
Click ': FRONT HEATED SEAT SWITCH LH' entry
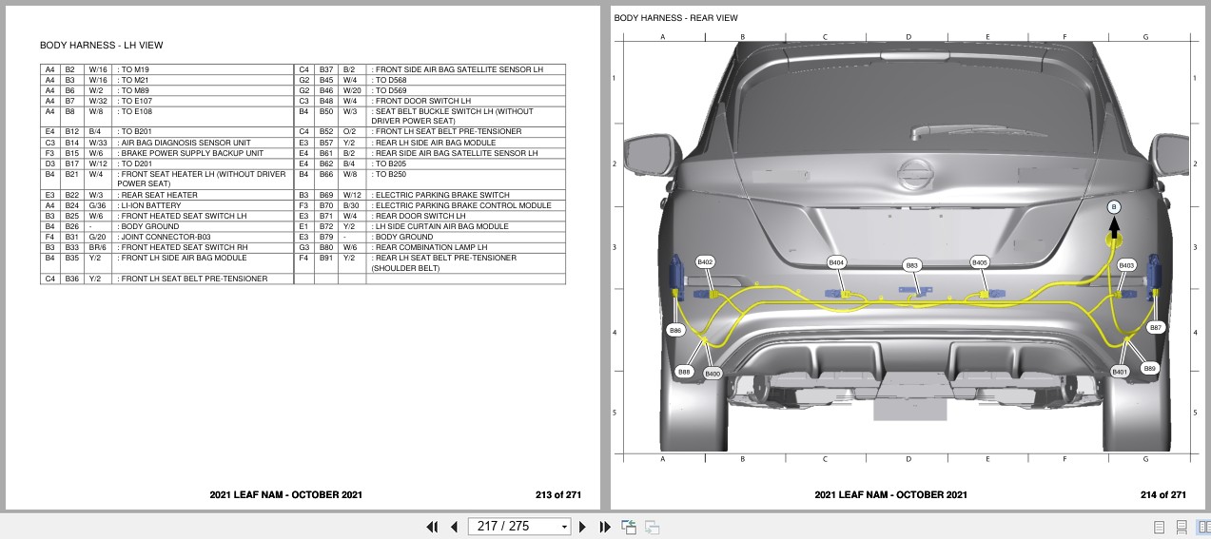click(x=182, y=216)
